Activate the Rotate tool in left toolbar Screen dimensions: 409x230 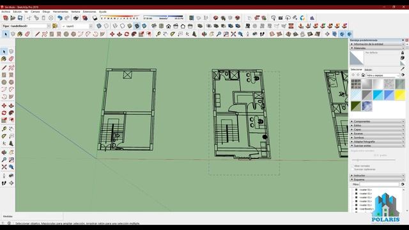pos(4,113)
